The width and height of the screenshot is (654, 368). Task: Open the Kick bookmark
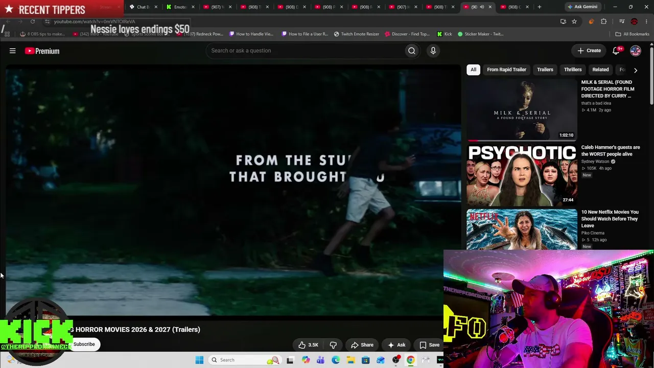tap(445, 34)
